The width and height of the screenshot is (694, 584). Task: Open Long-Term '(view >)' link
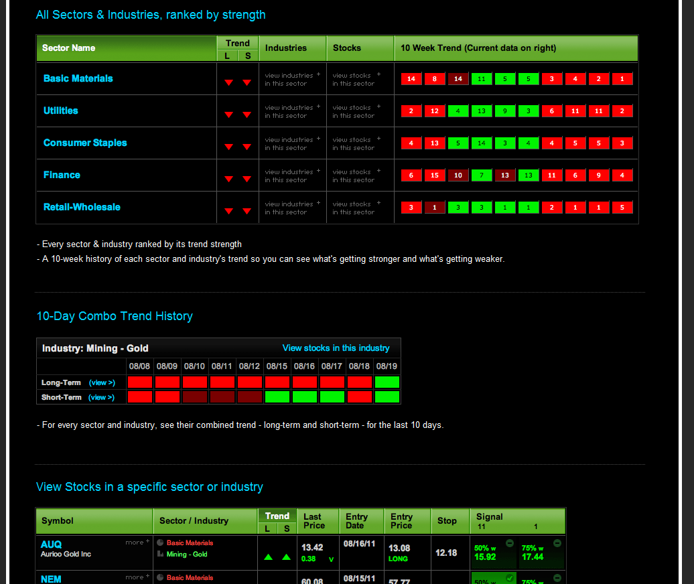(x=102, y=382)
